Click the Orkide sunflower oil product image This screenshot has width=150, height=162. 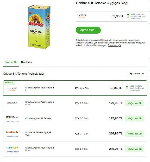39,27
